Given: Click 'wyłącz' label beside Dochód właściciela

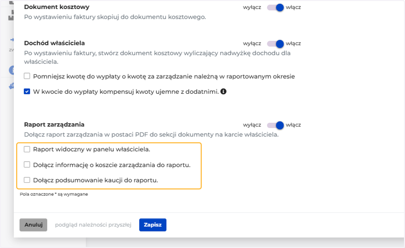Looking at the screenshot, I should [x=252, y=43].
